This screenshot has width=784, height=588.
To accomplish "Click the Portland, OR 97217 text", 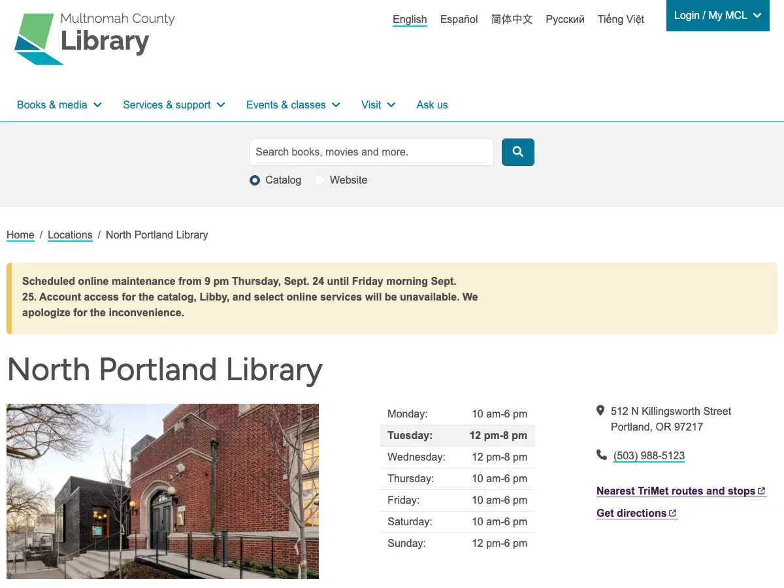I will (x=657, y=427).
